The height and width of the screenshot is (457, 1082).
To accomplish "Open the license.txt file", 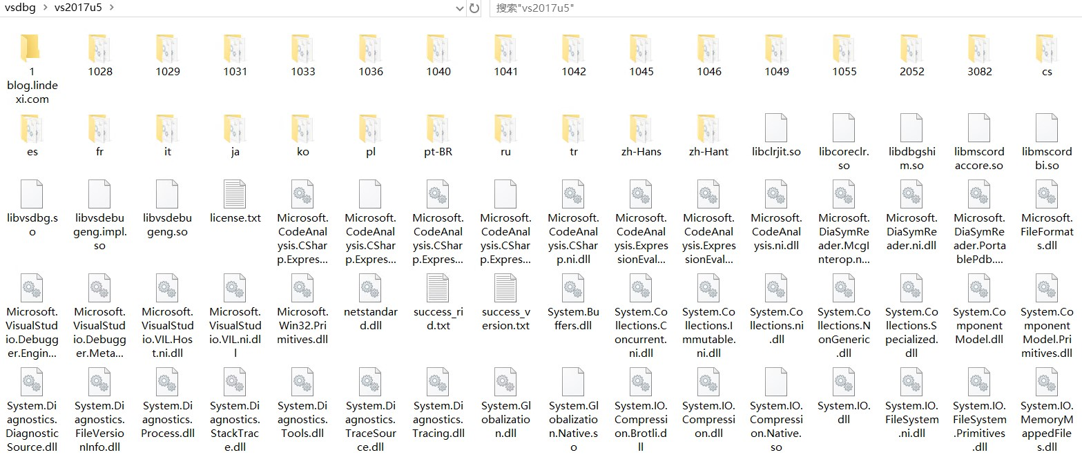I will click(x=235, y=202).
